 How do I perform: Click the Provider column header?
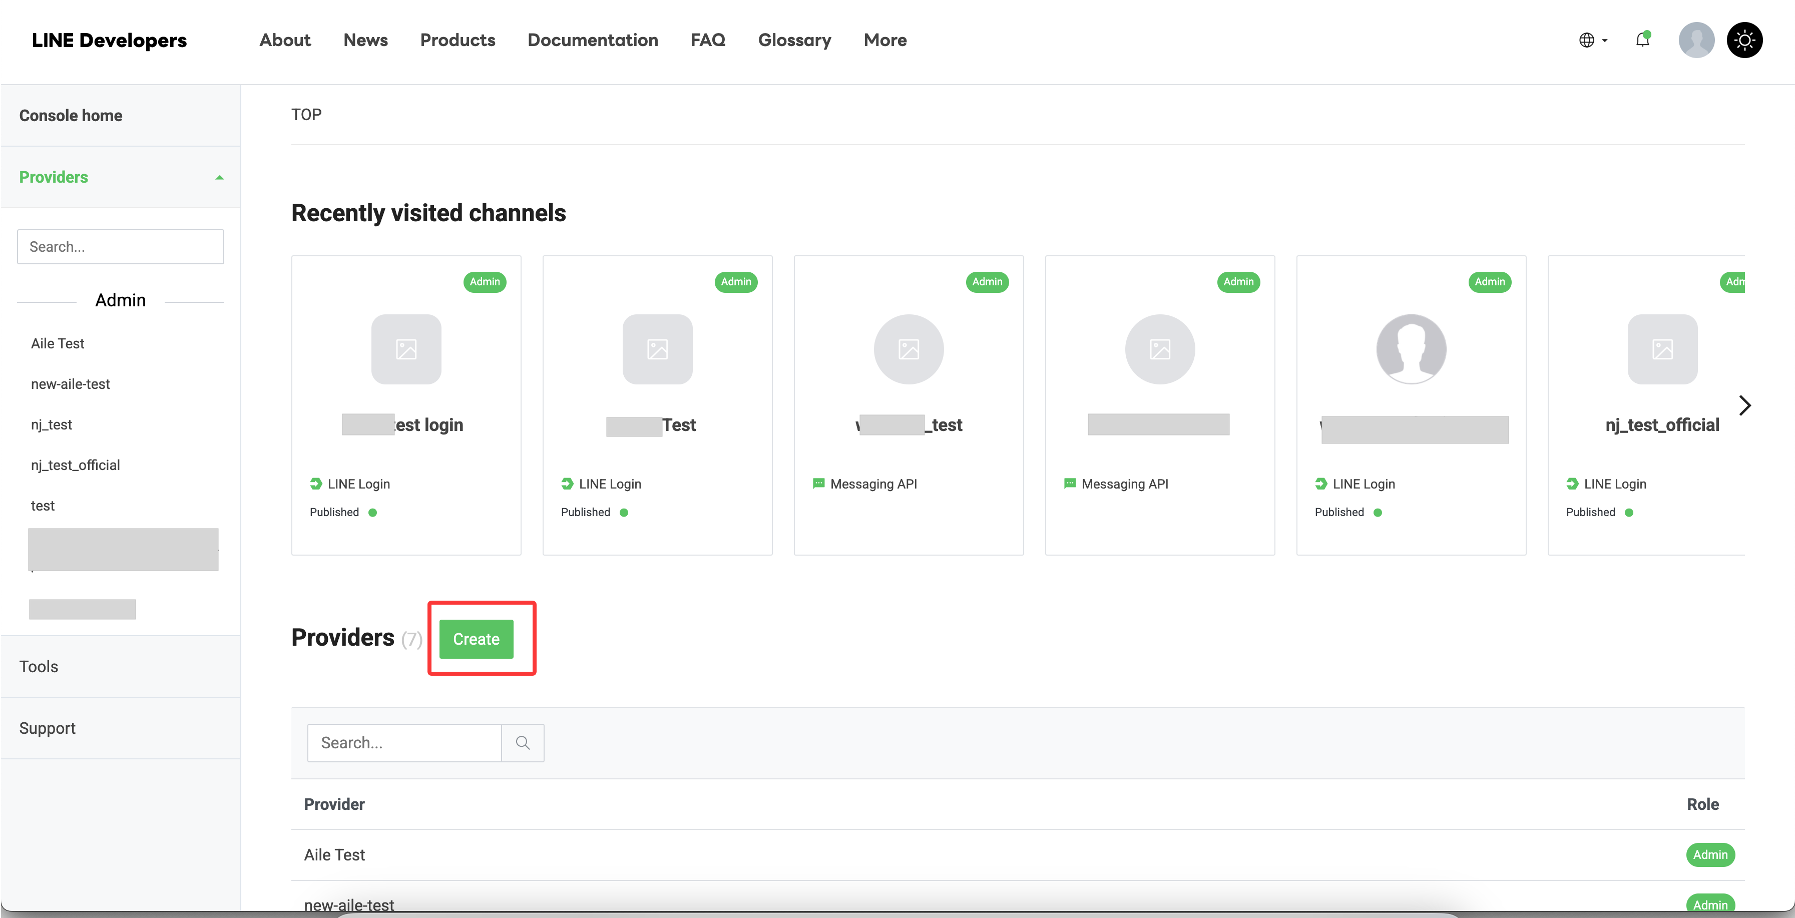(x=334, y=804)
